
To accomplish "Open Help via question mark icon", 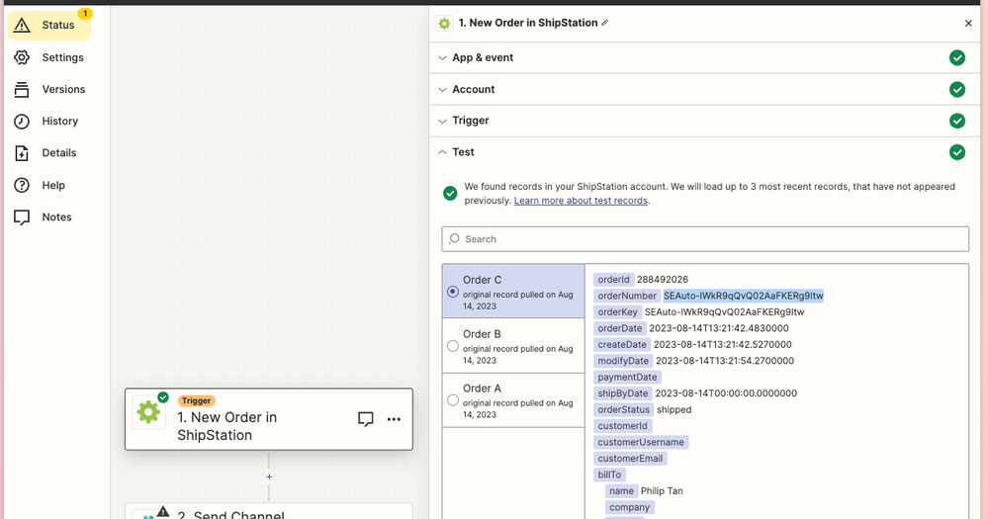I will [22, 186].
